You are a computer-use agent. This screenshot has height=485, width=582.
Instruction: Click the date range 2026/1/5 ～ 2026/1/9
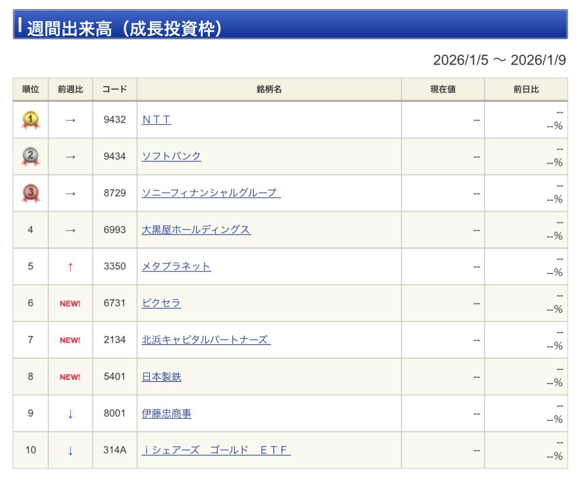click(499, 60)
